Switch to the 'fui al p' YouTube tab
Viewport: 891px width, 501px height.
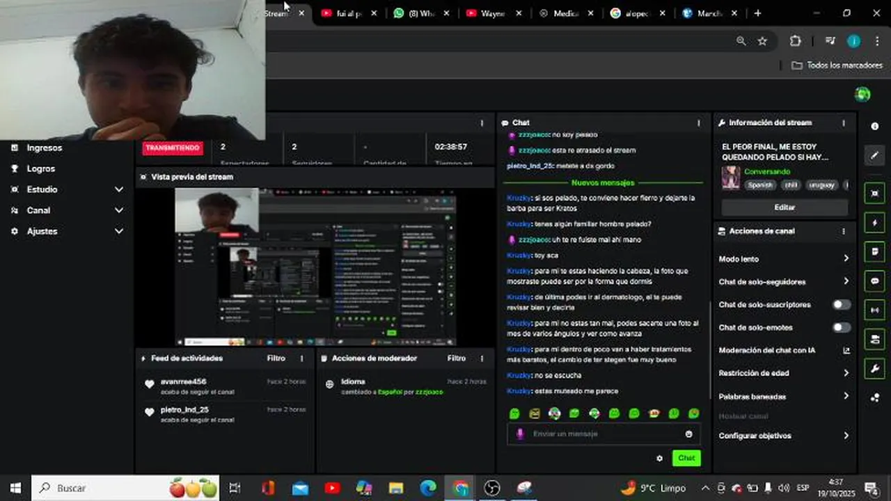tap(349, 13)
